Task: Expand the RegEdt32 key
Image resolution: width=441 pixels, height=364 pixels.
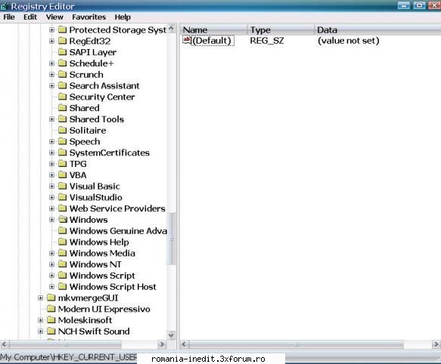Action: coord(51,41)
